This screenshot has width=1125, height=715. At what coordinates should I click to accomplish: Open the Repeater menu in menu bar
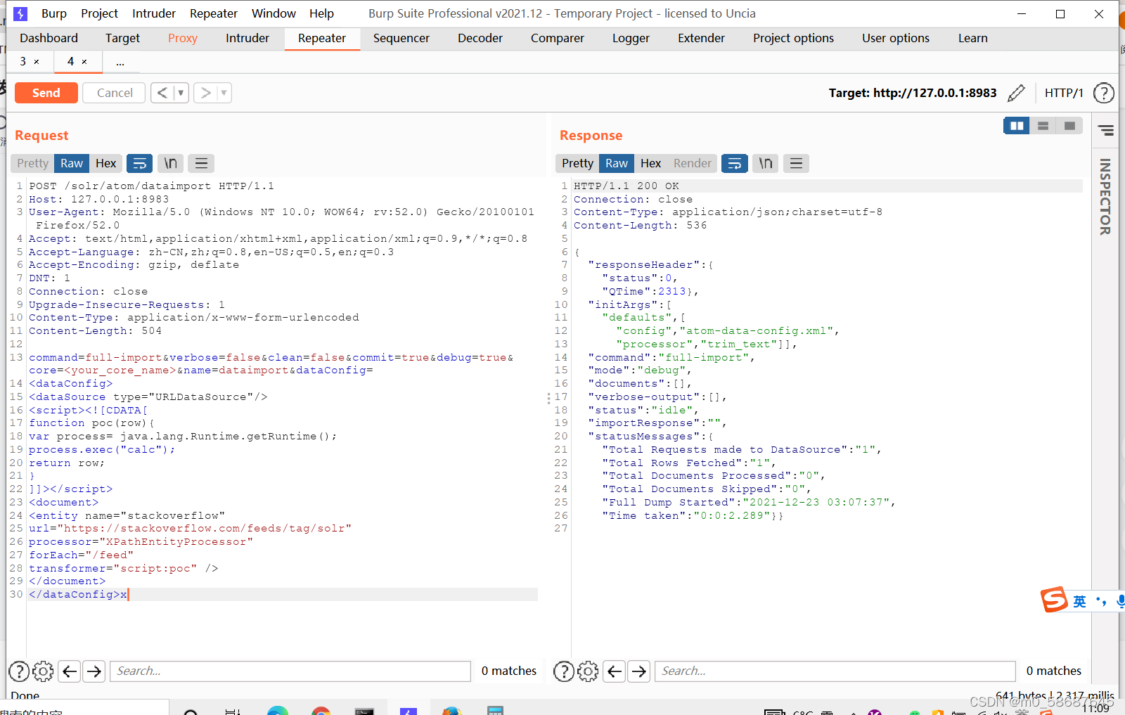pyautogui.click(x=214, y=13)
